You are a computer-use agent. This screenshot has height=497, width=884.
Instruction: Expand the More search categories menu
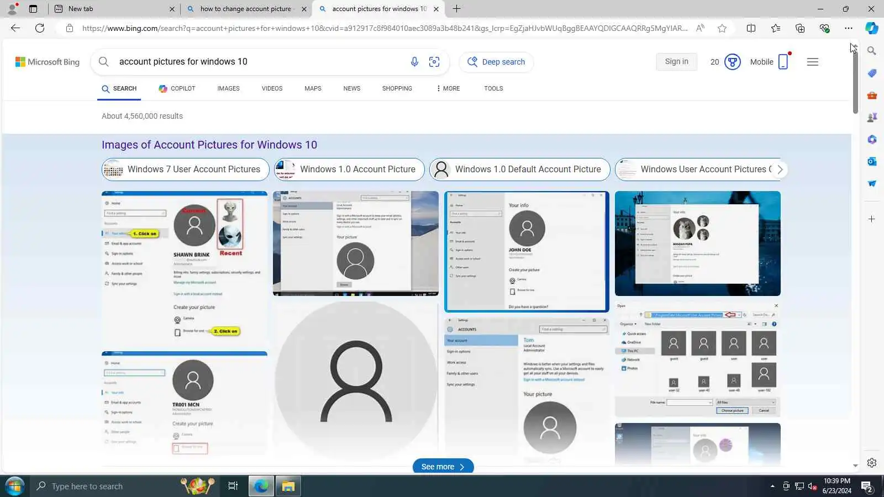click(448, 88)
